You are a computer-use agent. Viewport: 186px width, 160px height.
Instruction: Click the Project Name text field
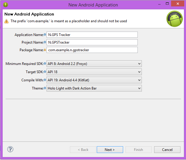click(92, 42)
